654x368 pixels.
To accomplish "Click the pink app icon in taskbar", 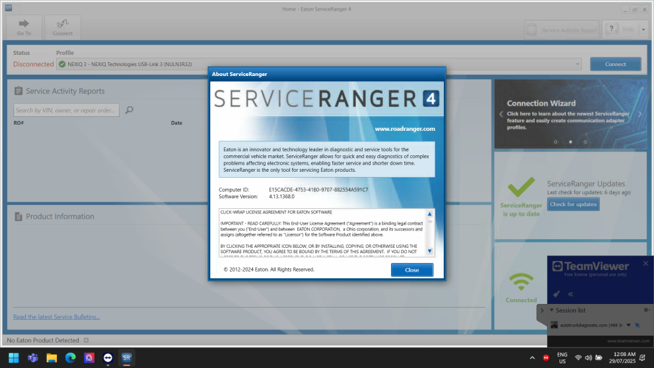I will coord(89,358).
